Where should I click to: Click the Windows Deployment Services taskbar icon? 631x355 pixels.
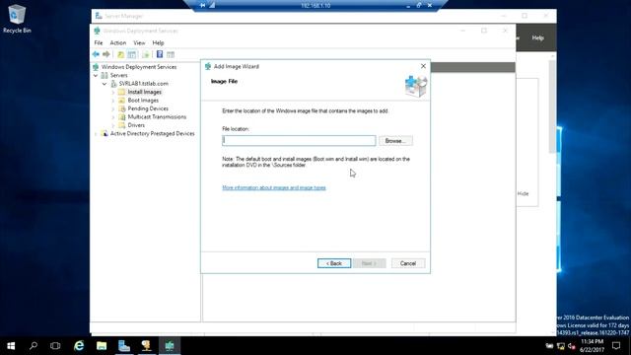click(170, 346)
